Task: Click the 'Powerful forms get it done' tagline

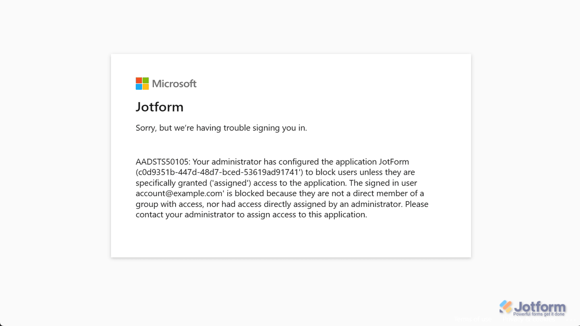Action: 539,314
